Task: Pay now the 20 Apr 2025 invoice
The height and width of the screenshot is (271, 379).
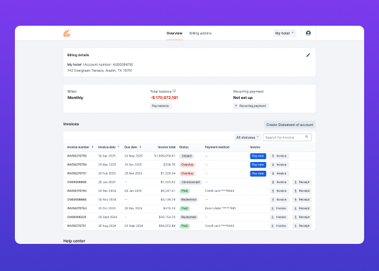Action: (258, 156)
